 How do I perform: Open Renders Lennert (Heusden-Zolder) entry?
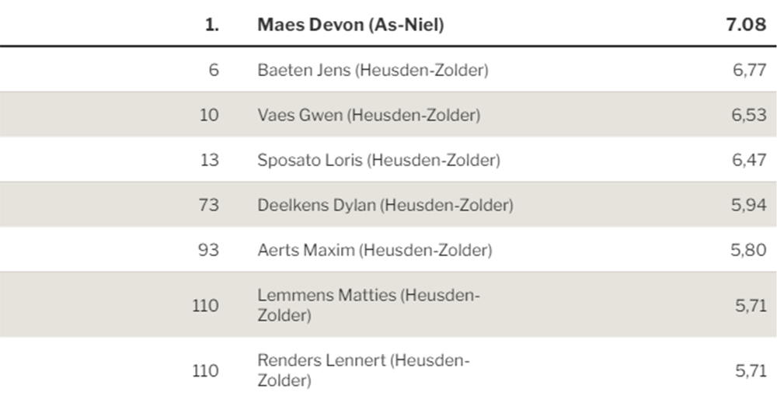point(363,370)
